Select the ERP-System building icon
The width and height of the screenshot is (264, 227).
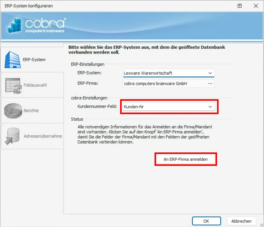pyautogui.click(x=13, y=60)
